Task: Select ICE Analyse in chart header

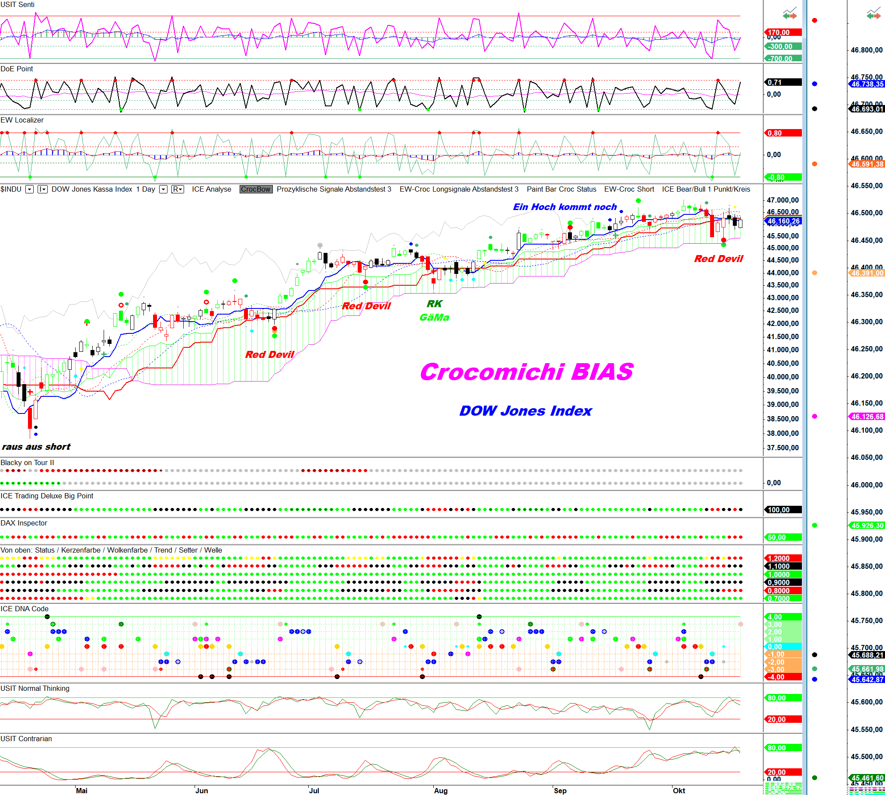Action: click(x=211, y=189)
